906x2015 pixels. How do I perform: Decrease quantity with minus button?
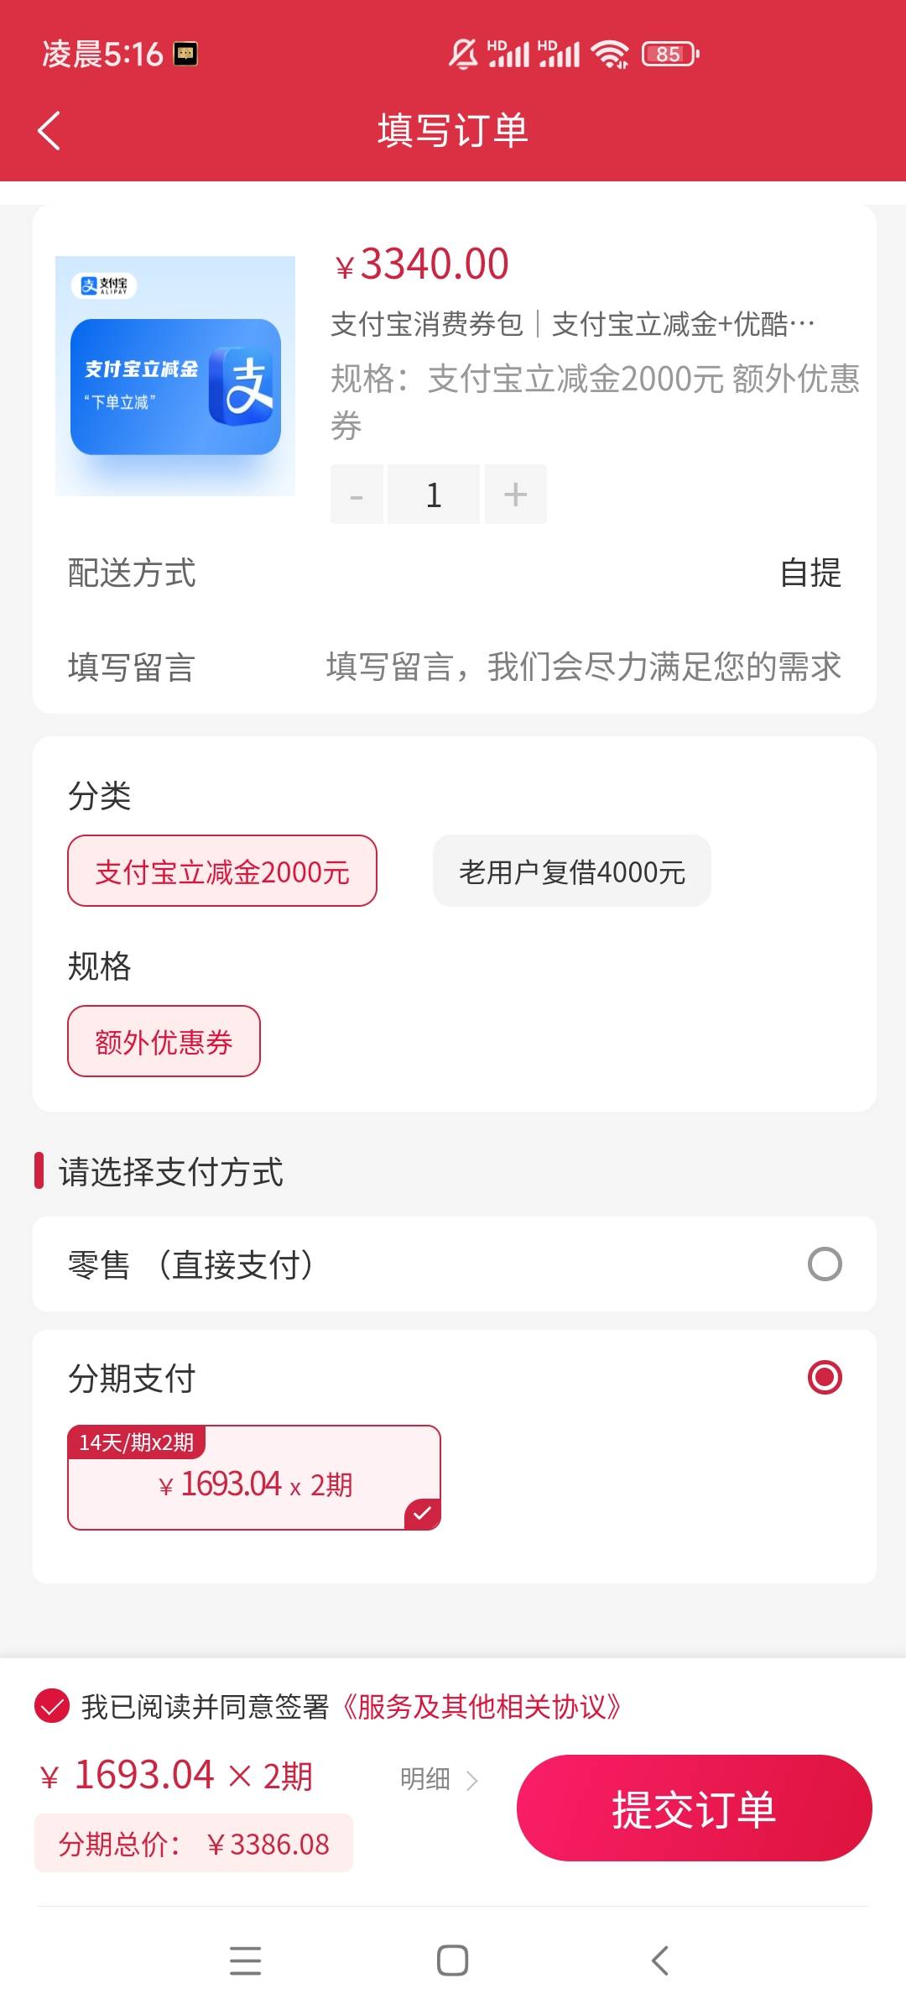point(357,495)
